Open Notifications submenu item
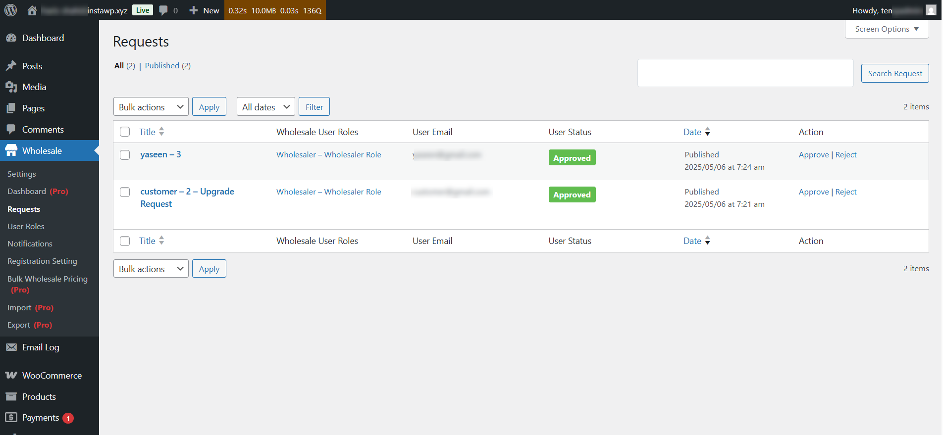Screen dimensions: 943x435 (30, 244)
